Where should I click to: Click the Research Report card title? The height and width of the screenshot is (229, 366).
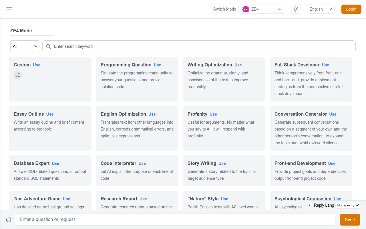coord(119,199)
